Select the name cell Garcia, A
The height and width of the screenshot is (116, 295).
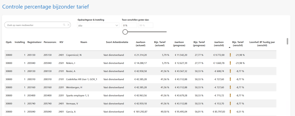(71, 112)
